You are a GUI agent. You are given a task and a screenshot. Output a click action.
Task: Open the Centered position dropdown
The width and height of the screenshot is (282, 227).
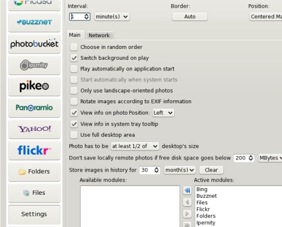tap(266, 17)
